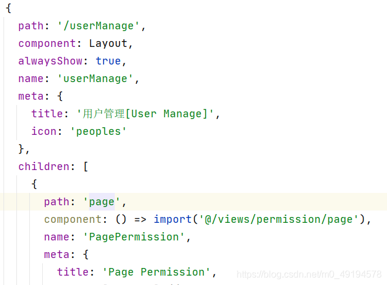Click the closing brace of meta block
The height and width of the screenshot is (285, 387).
tap(21, 149)
